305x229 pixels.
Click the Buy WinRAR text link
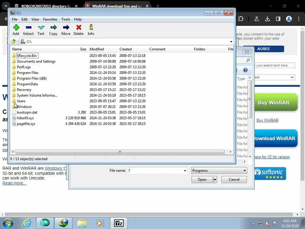pos(267,120)
